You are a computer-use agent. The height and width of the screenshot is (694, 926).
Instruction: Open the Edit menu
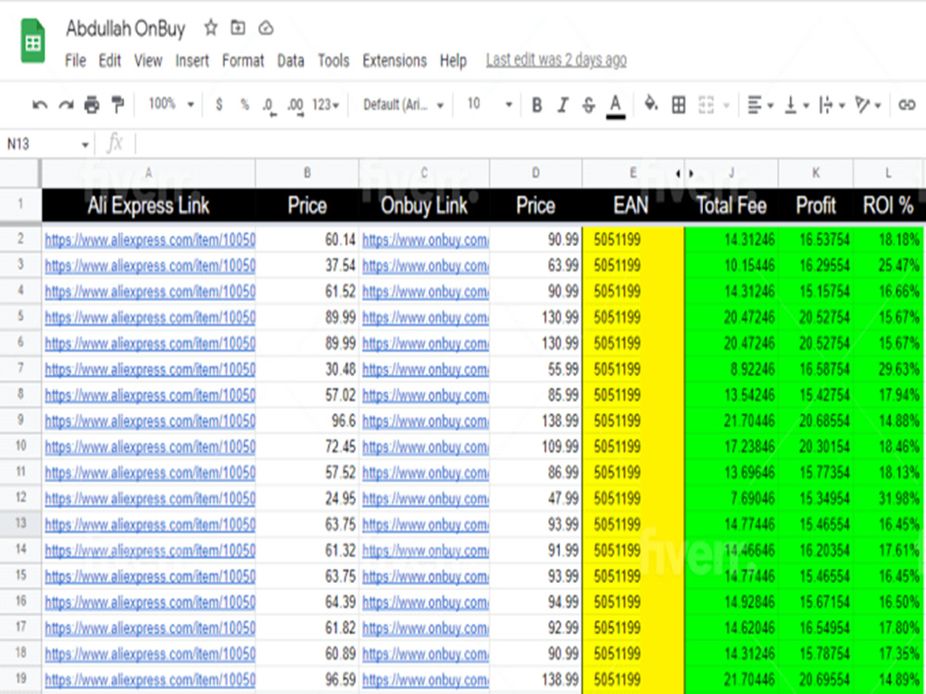tap(110, 61)
